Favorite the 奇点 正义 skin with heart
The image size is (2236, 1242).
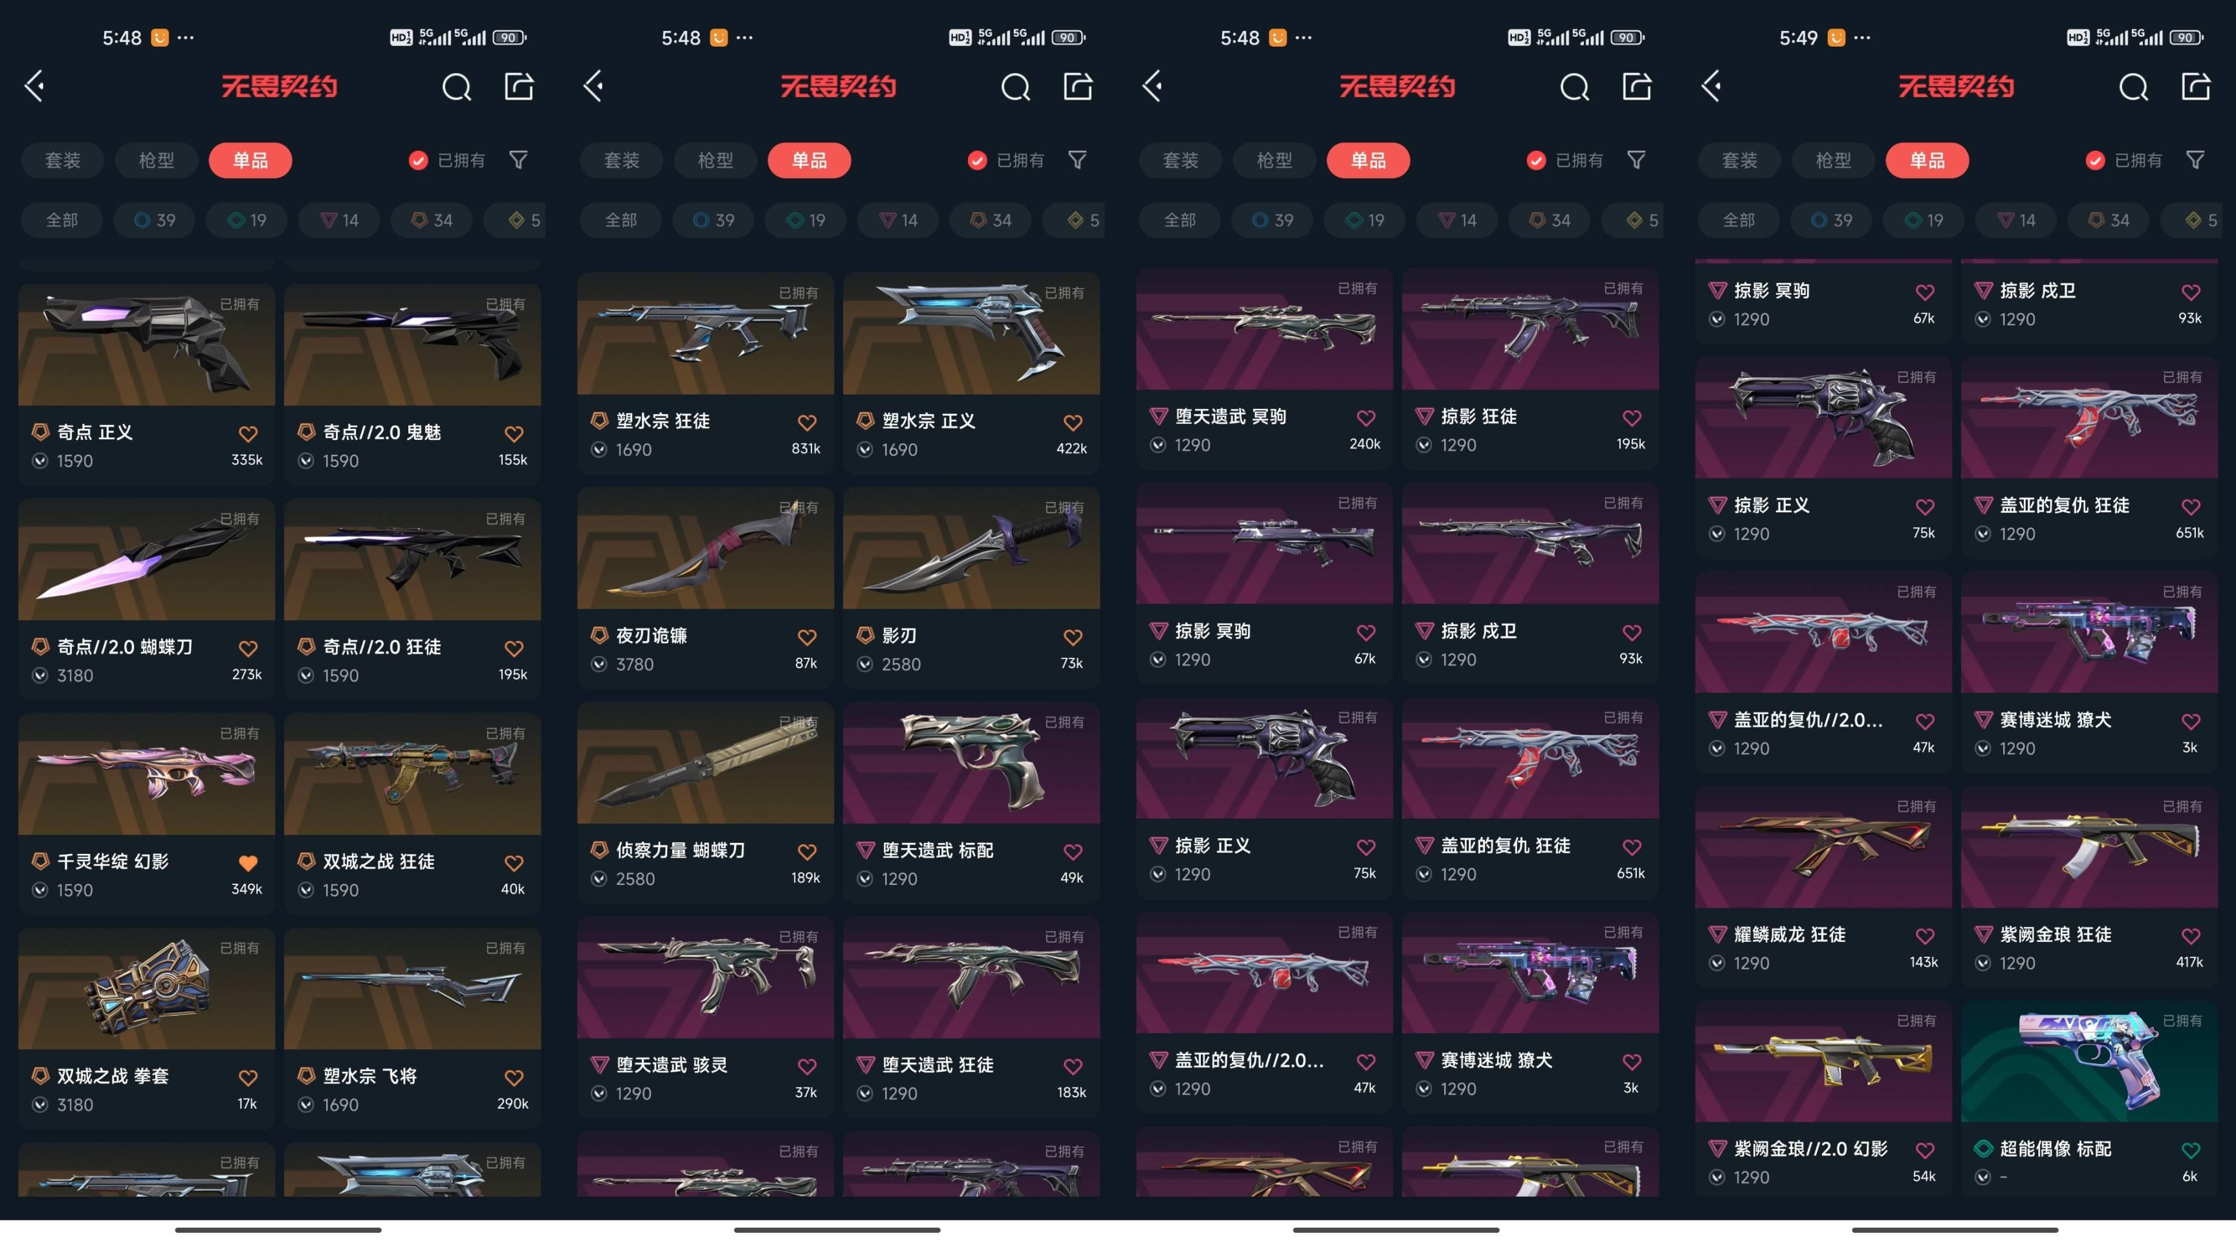pos(248,433)
